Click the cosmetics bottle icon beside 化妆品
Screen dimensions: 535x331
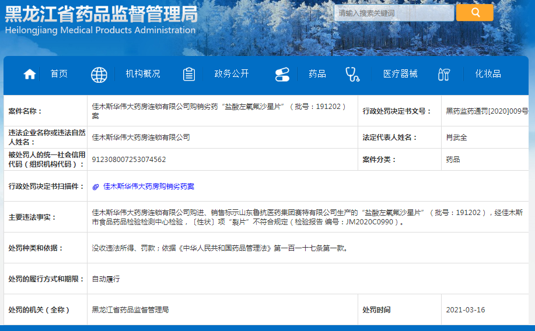pos(444,75)
